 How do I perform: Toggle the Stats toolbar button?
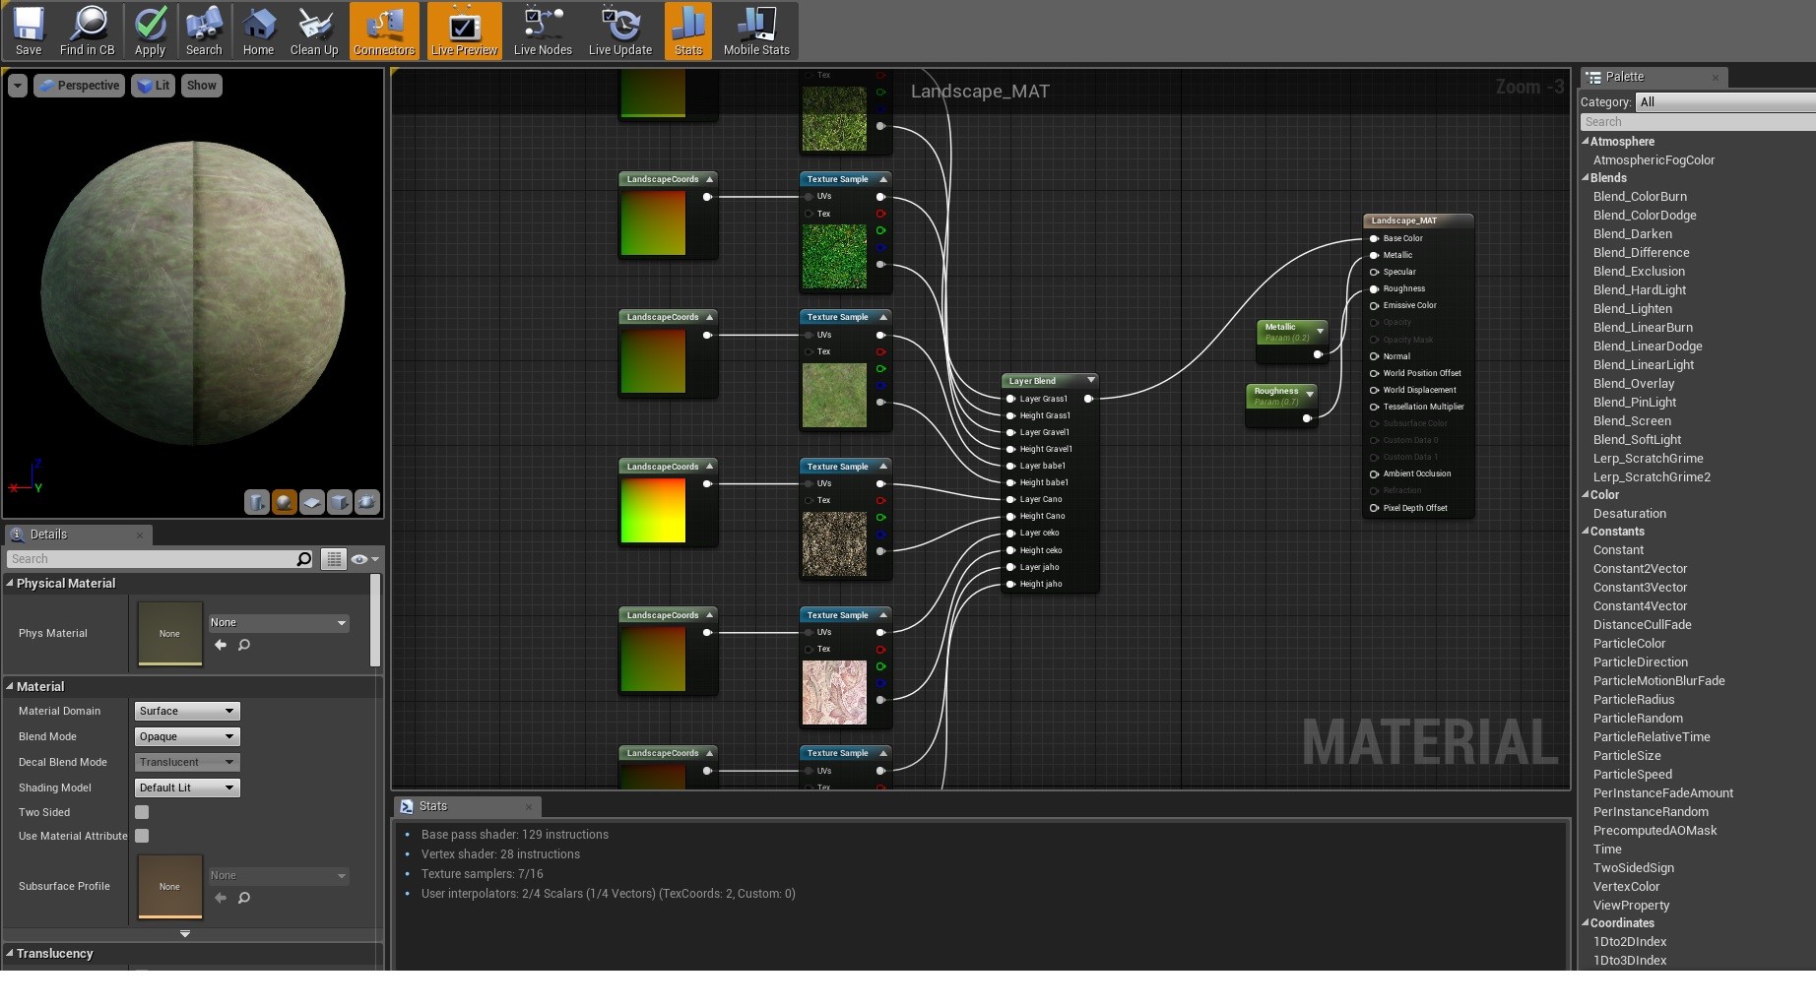click(x=688, y=31)
